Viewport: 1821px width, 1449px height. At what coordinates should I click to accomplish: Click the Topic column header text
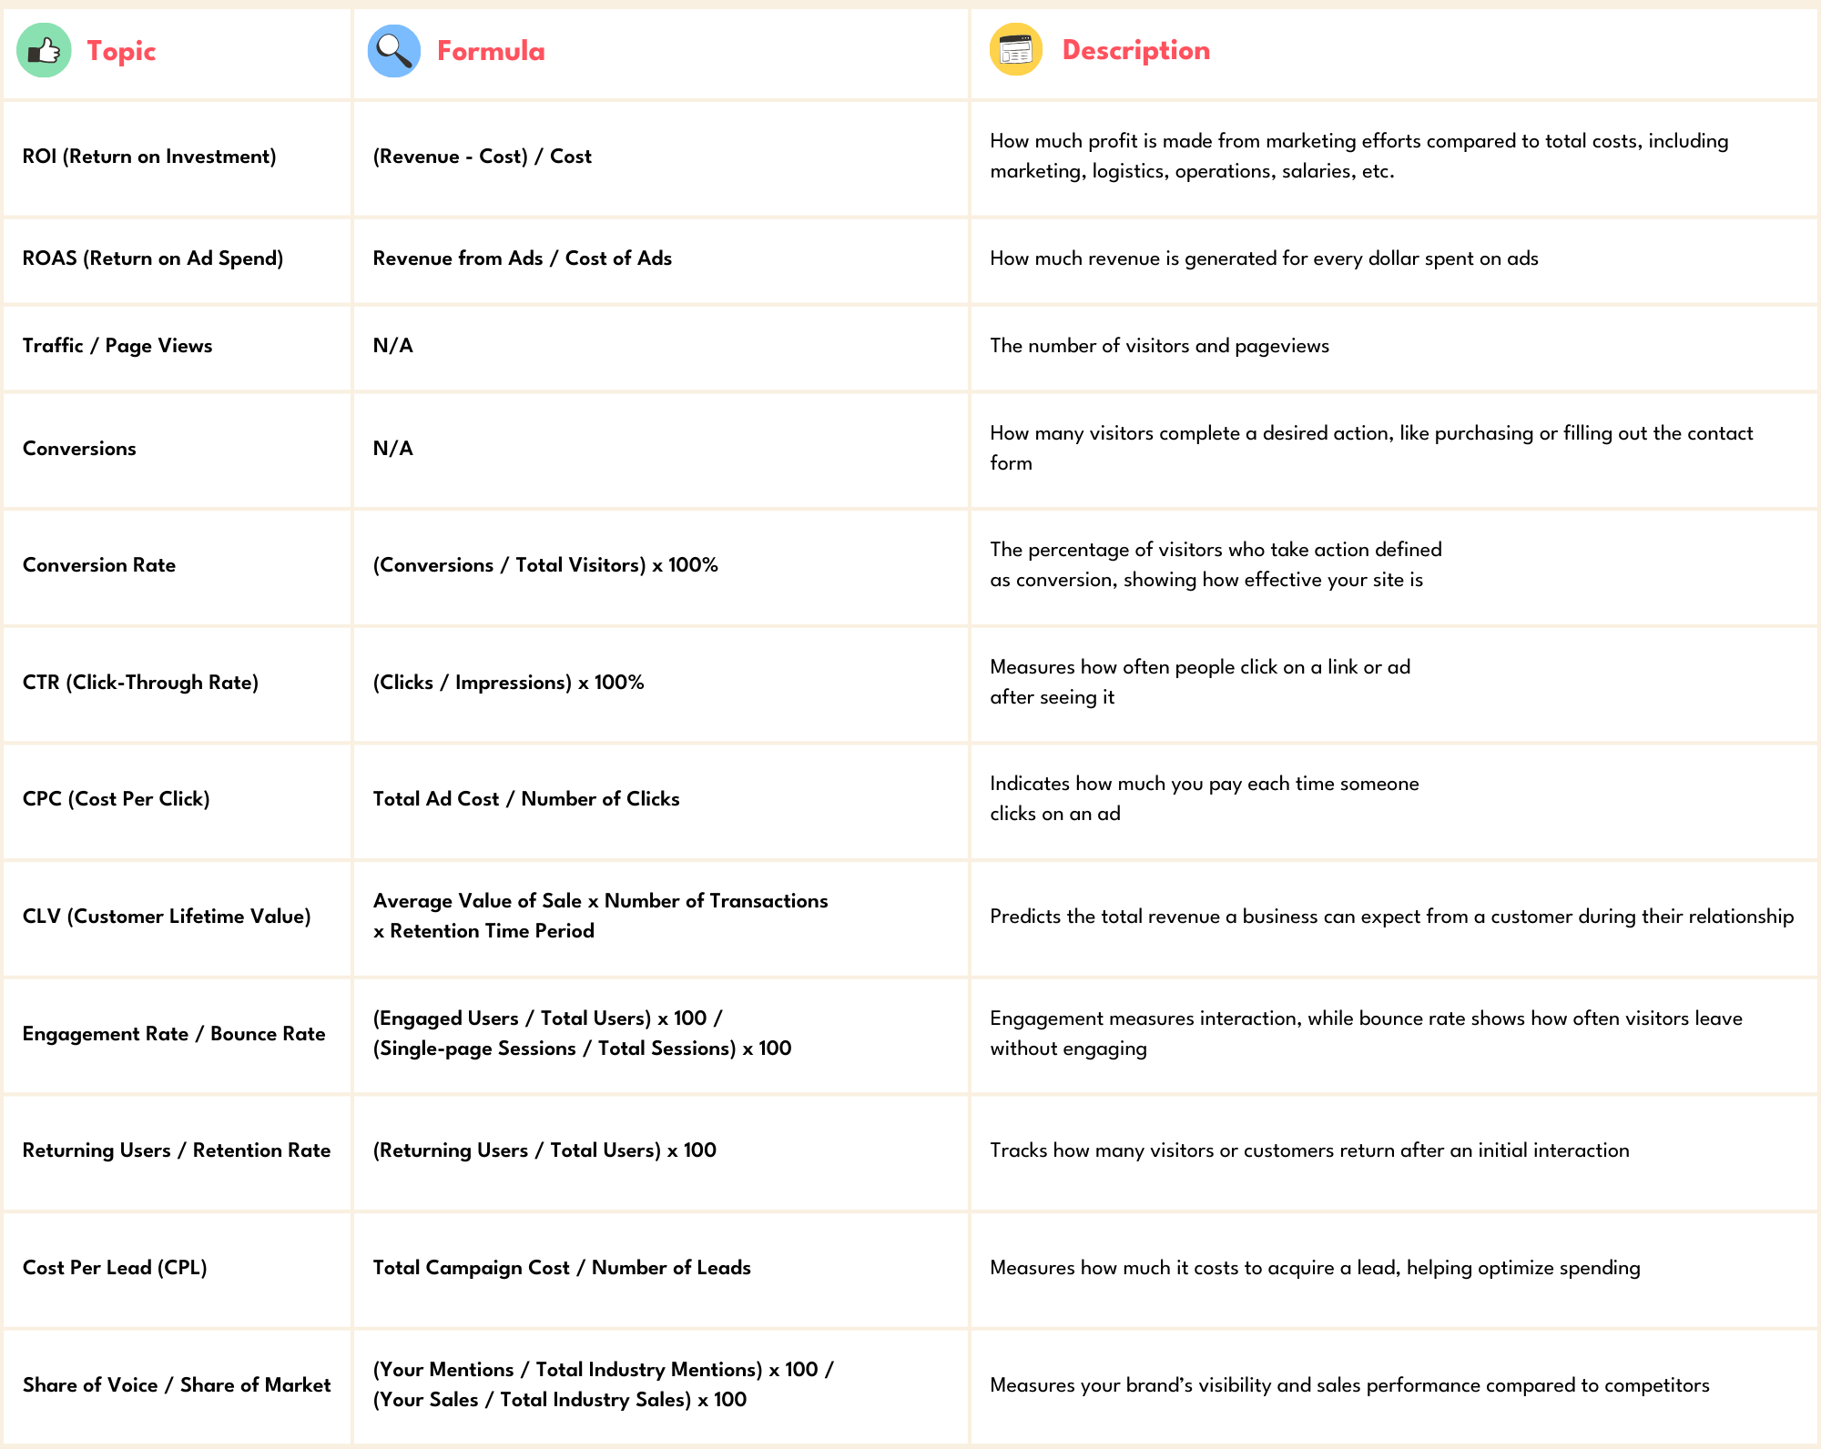pos(121,51)
